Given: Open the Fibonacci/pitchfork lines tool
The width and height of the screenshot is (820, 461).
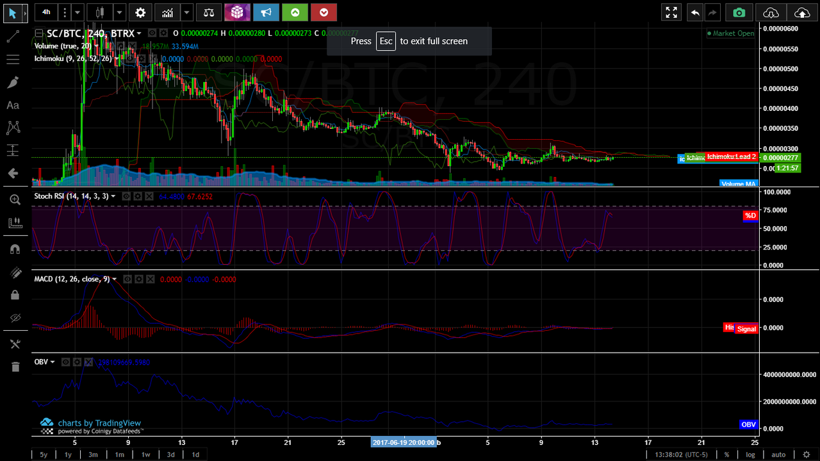Looking at the screenshot, I should 13,60.
